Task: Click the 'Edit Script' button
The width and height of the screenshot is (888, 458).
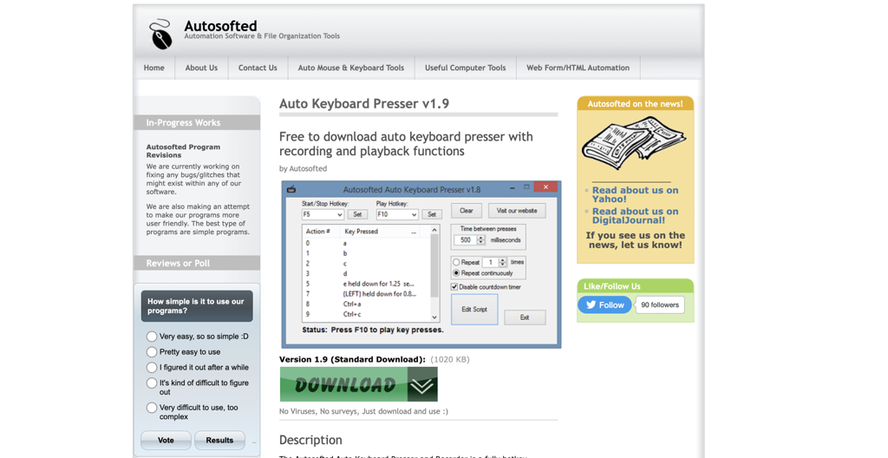Action: coord(474,310)
